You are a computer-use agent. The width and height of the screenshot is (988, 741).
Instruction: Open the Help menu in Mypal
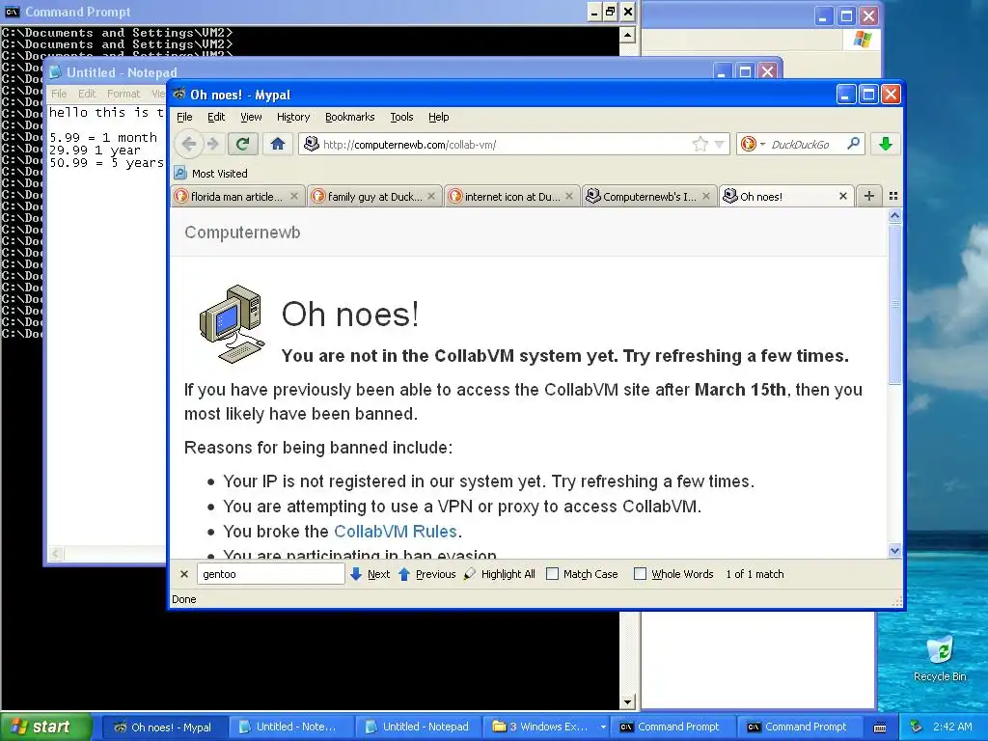click(x=439, y=117)
